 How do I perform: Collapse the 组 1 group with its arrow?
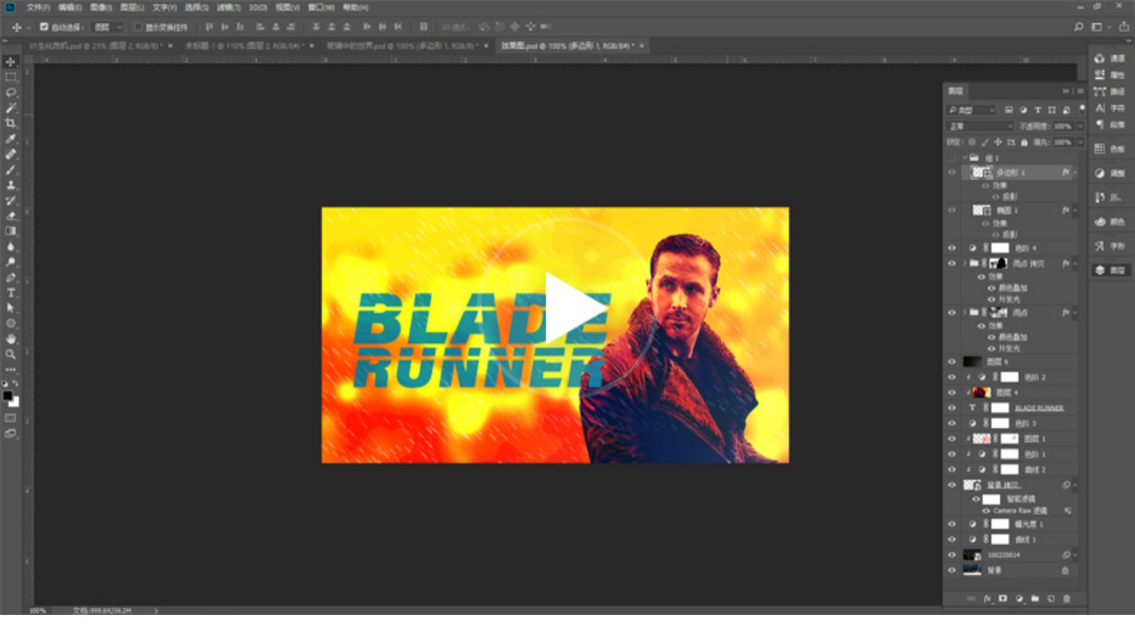point(965,158)
